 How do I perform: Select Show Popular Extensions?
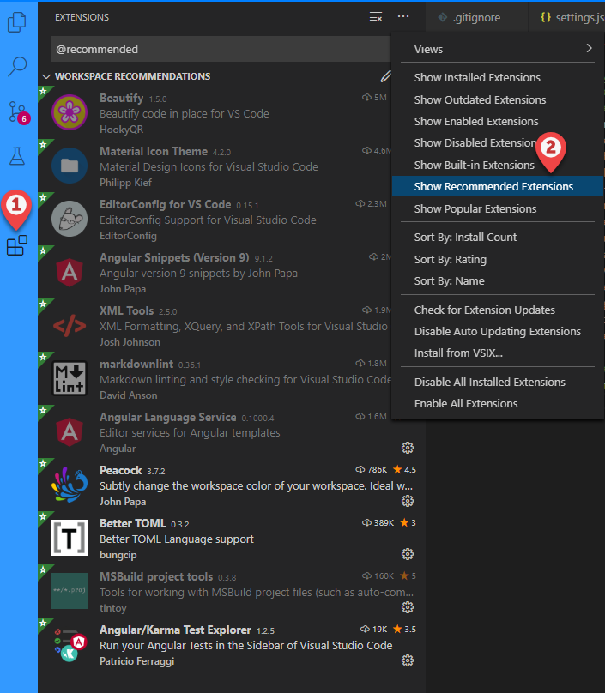pyautogui.click(x=498, y=208)
